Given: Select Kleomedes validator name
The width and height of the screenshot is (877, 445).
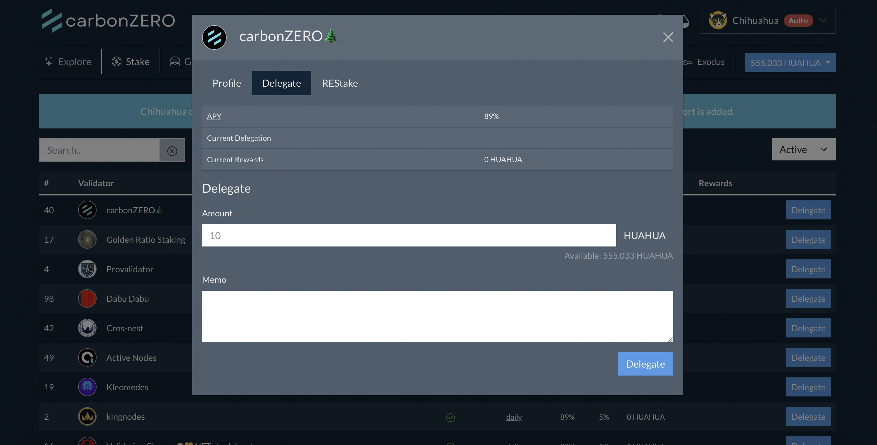Looking at the screenshot, I should point(127,387).
